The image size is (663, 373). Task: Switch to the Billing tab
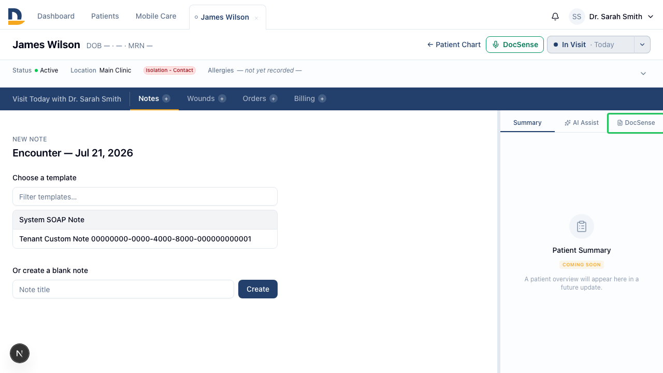[305, 98]
